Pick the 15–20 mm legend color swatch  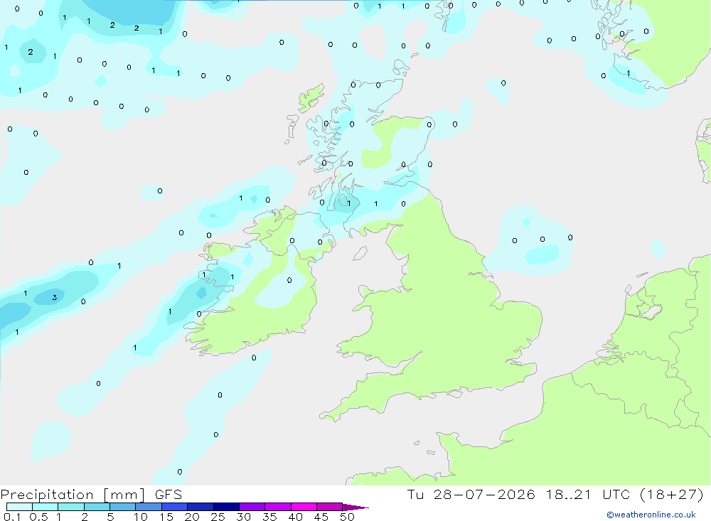coord(175,507)
